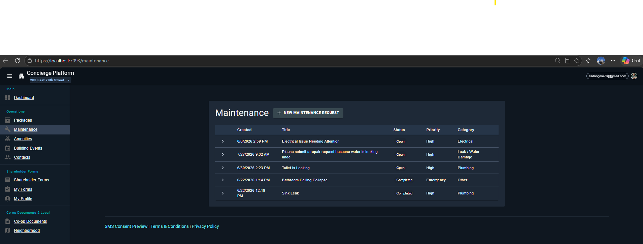Expand the Electrical Issue Needing Attention row
Screen dimensions: 643x244
coord(223,142)
